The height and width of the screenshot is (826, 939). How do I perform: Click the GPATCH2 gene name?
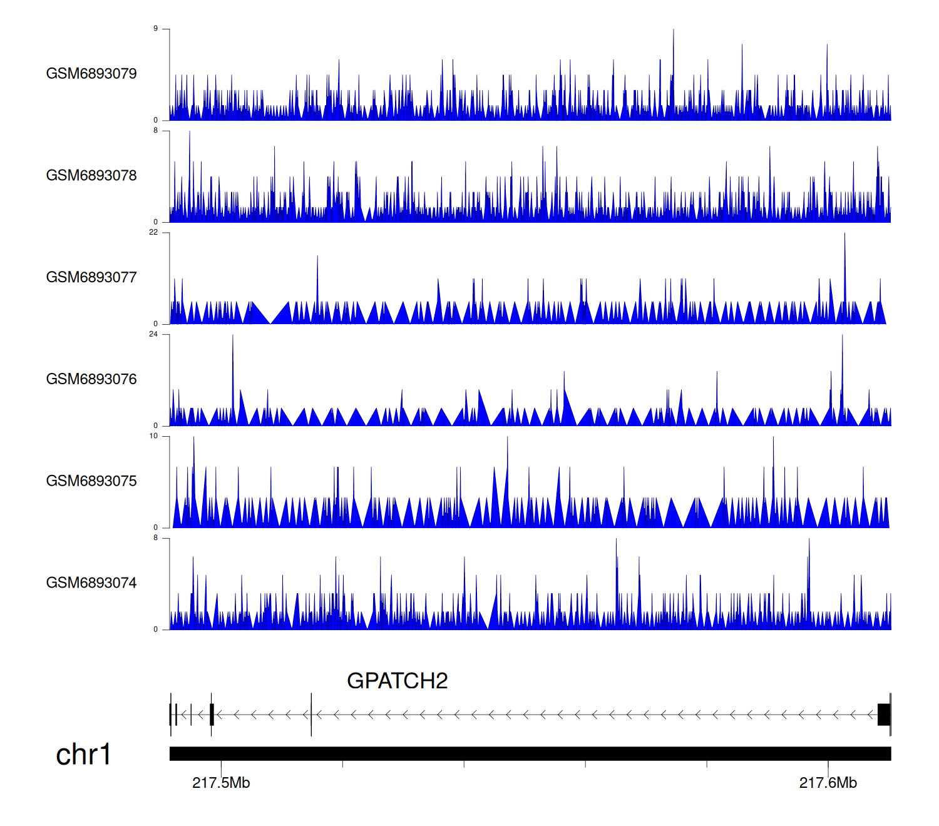[397, 681]
